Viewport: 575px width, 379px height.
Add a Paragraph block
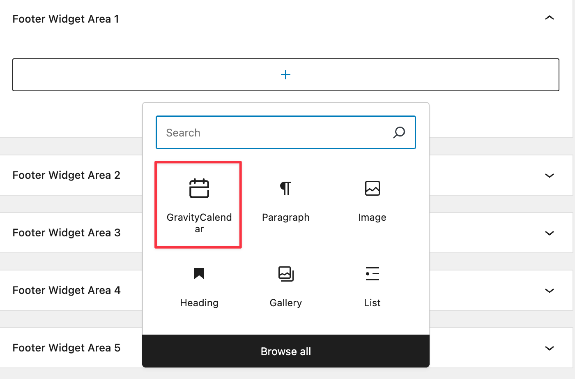(x=285, y=201)
